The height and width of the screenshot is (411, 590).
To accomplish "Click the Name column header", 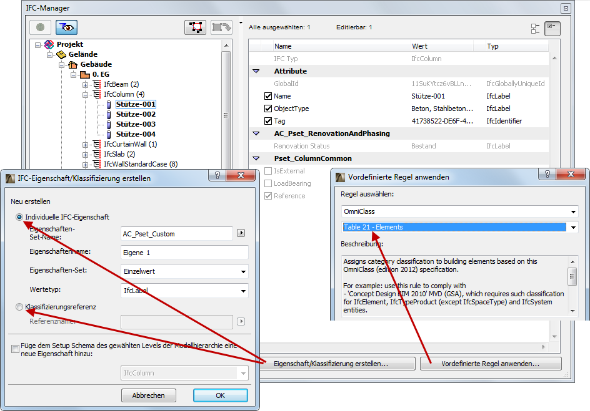I will (341, 46).
